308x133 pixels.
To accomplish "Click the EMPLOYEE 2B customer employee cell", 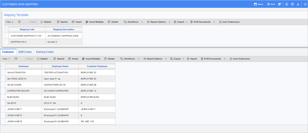I will [x=97, y=85].
